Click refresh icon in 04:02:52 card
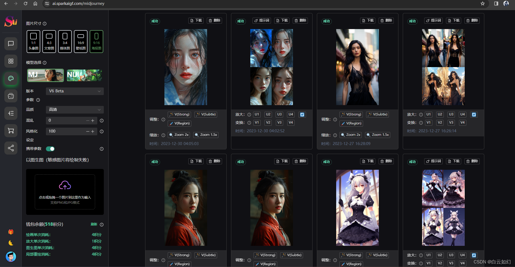 click(302, 115)
